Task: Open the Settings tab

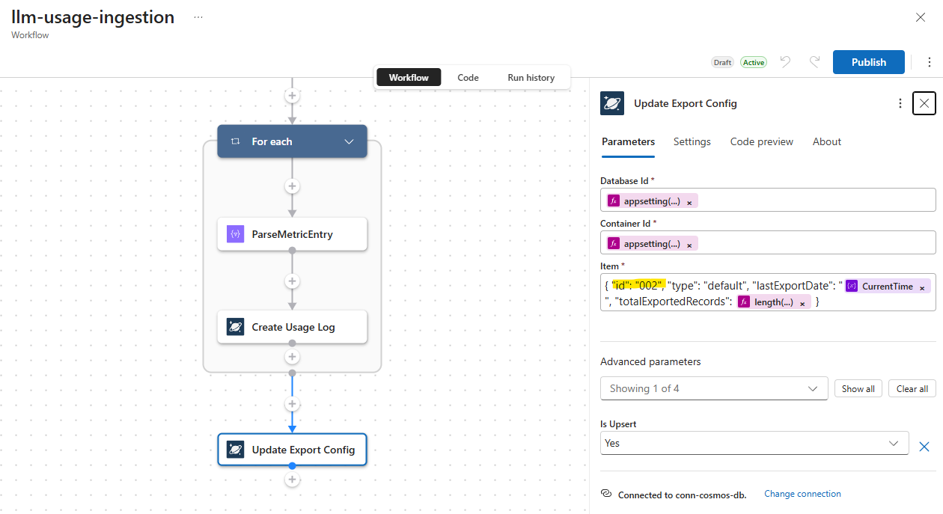Action: [x=692, y=141]
